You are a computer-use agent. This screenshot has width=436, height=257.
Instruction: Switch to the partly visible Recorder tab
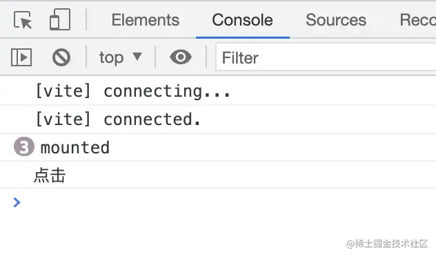[417, 20]
